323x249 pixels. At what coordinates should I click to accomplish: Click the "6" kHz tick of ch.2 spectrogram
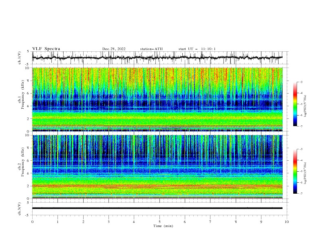[29, 161]
